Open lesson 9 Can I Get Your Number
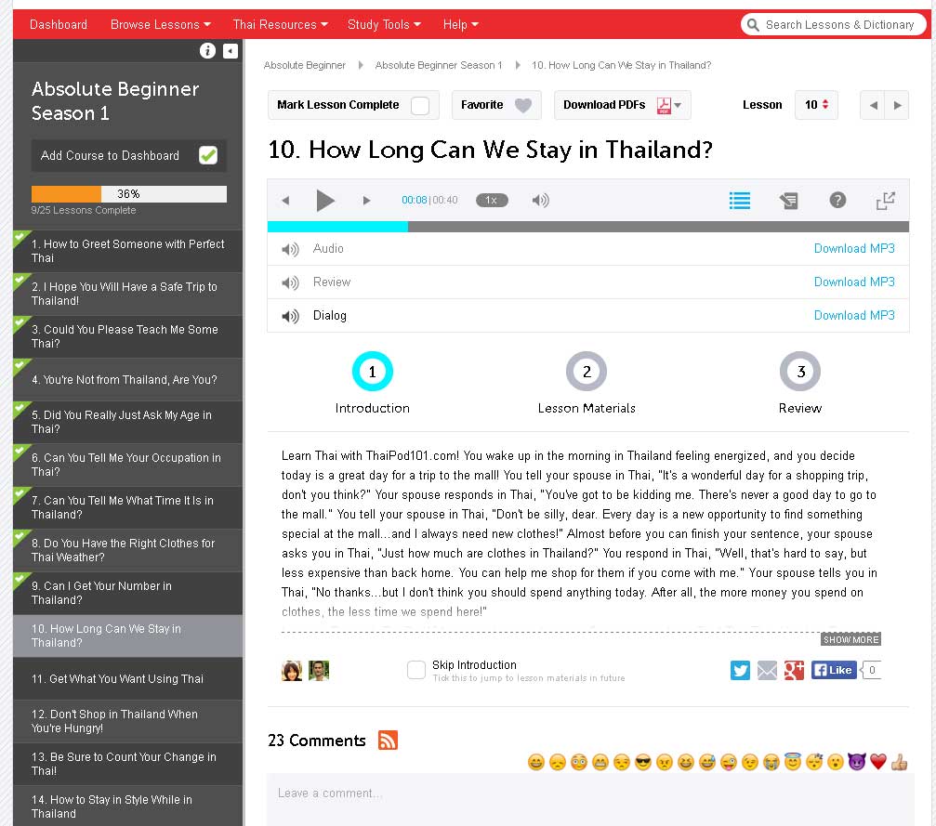This screenshot has height=826, width=936. [x=127, y=593]
